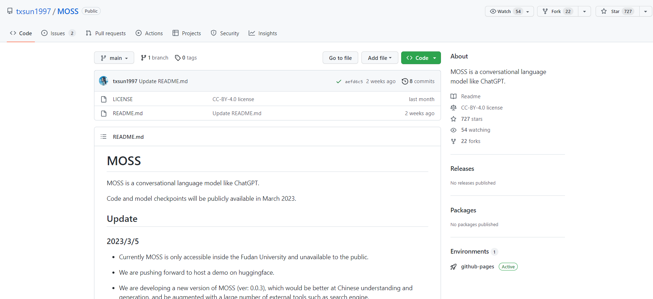
Task: View the 1 branch link
Action: click(x=155, y=58)
